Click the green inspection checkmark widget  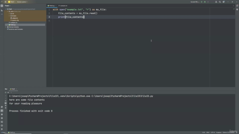pyautogui.click(x=234, y=9)
